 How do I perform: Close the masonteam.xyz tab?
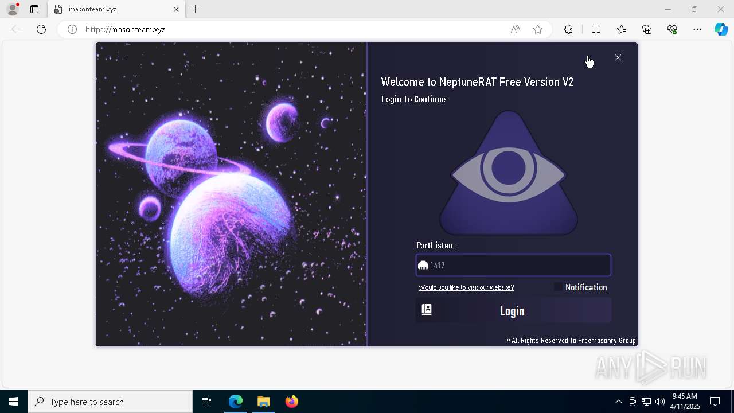pyautogui.click(x=176, y=9)
